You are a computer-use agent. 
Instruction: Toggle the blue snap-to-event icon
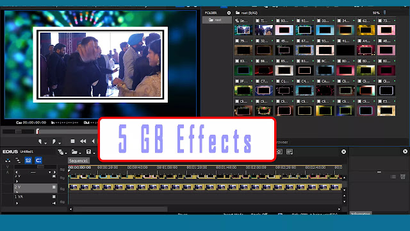click(38, 160)
